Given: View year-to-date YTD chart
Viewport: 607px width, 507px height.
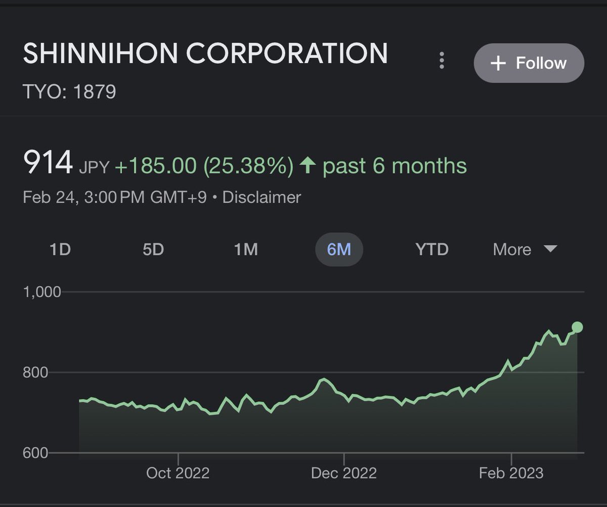Looking at the screenshot, I should 431,249.
